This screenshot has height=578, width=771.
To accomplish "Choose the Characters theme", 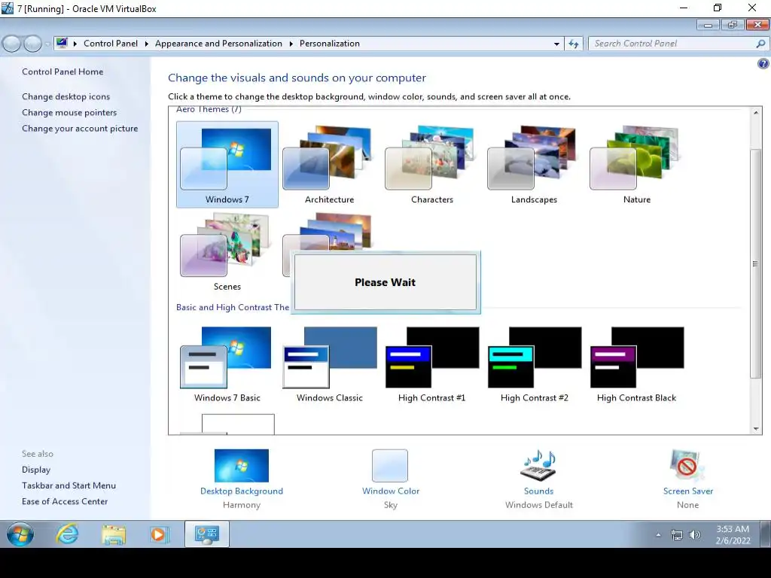I will coord(431,165).
